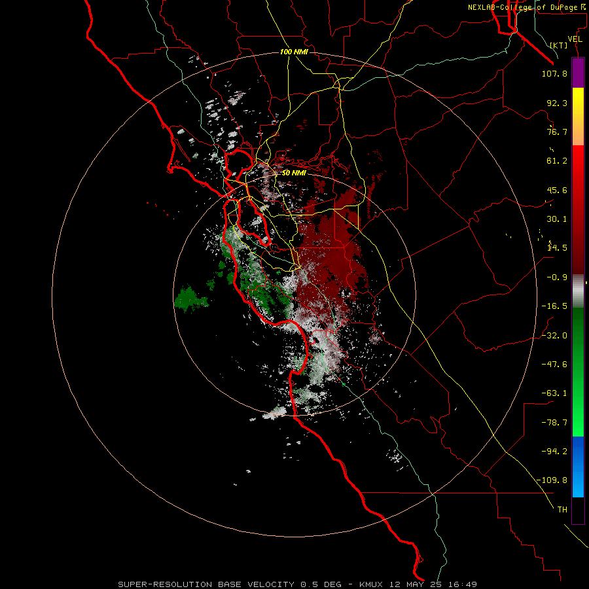Click the NEXLAB-College of DuPage watermark text
The height and width of the screenshot is (589, 589).
pyautogui.click(x=527, y=7)
